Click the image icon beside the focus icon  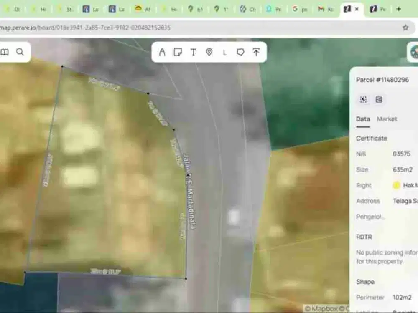pyautogui.click(x=379, y=100)
